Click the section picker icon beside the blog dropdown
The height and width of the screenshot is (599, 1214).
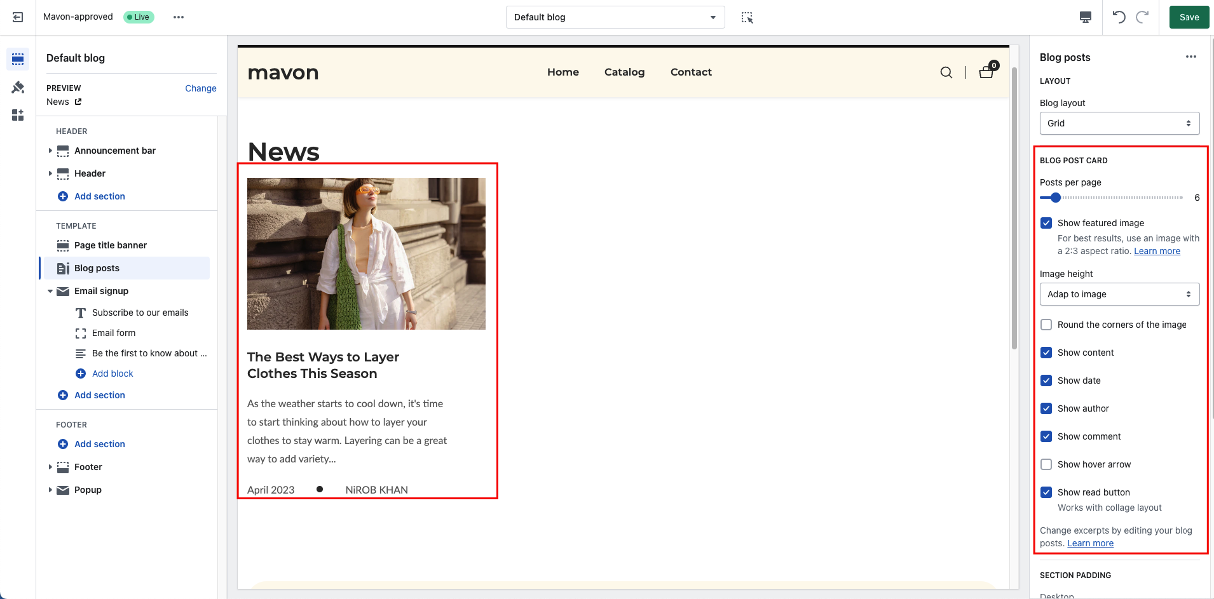click(x=747, y=17)
